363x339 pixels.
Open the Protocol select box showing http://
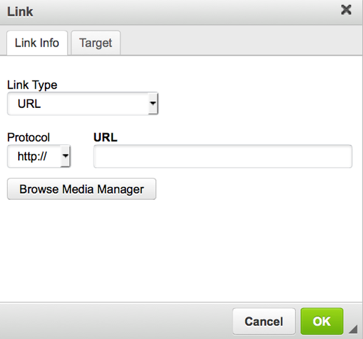34,156
